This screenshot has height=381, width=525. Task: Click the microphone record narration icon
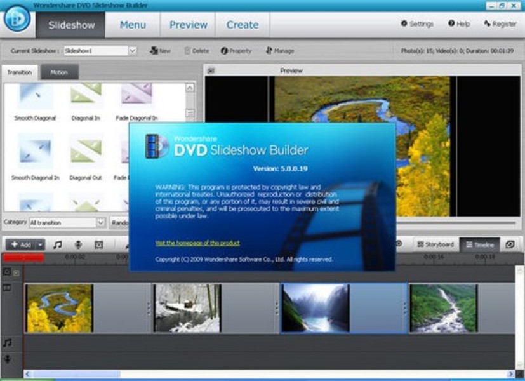click(78, 244)
